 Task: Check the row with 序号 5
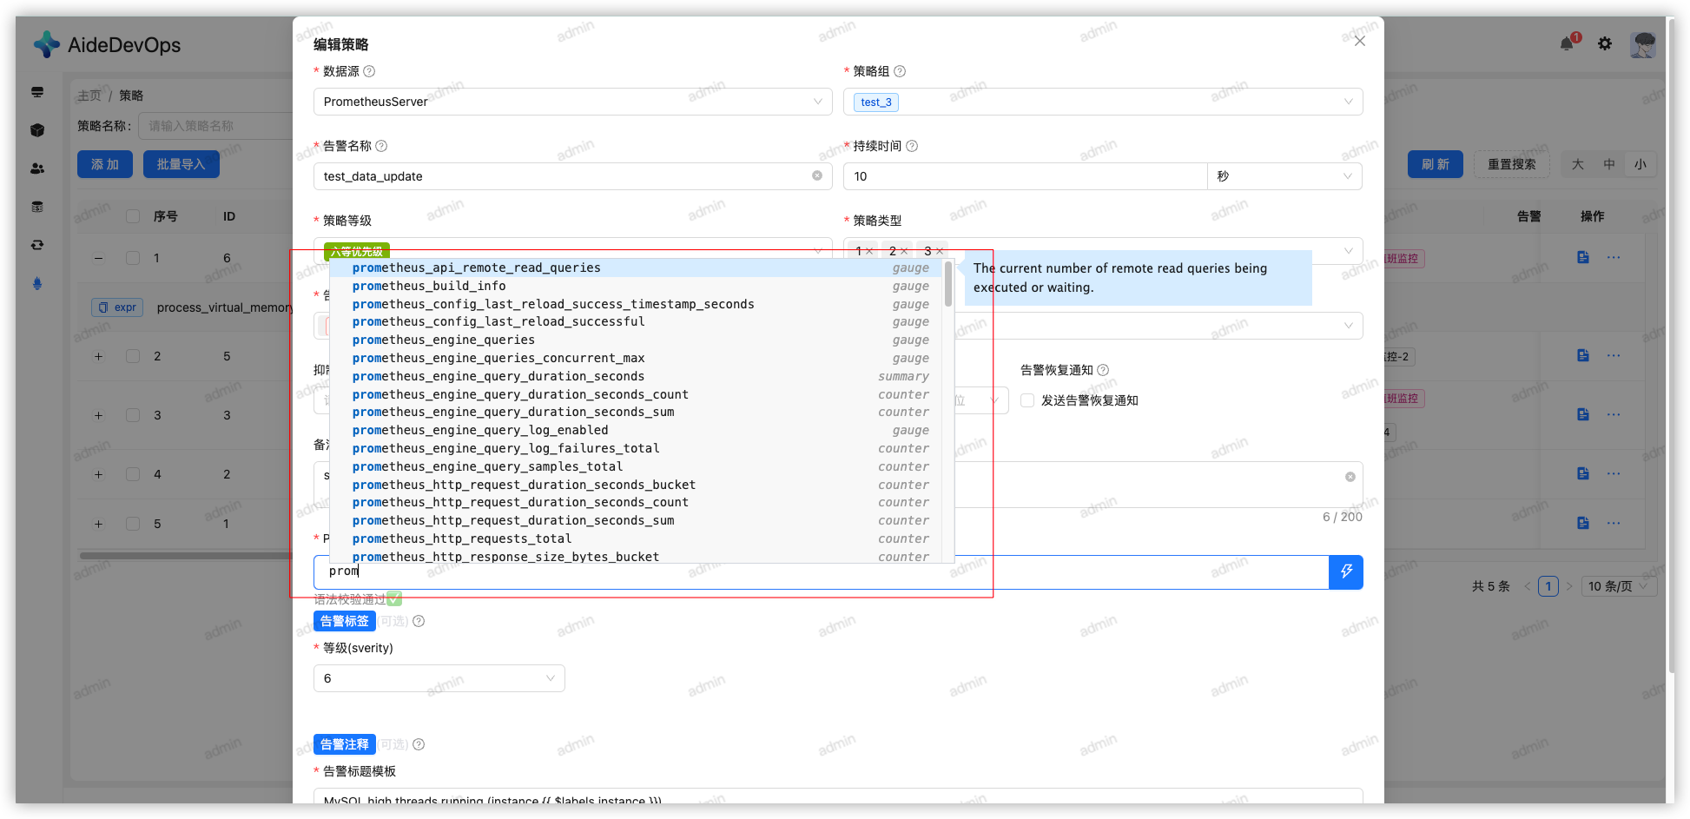(x=133, y=524)
